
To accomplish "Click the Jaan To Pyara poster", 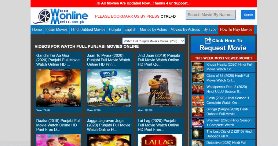I will 109,88.
